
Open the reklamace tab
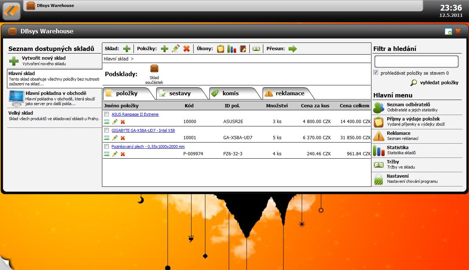(290, 93)
